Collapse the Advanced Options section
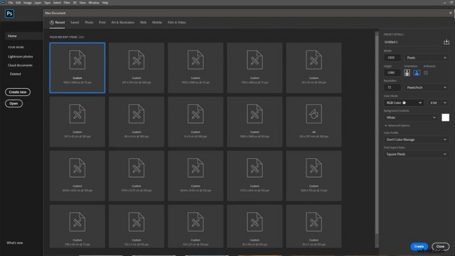Viewport: 455px width, 256px height. pos(398,125)
